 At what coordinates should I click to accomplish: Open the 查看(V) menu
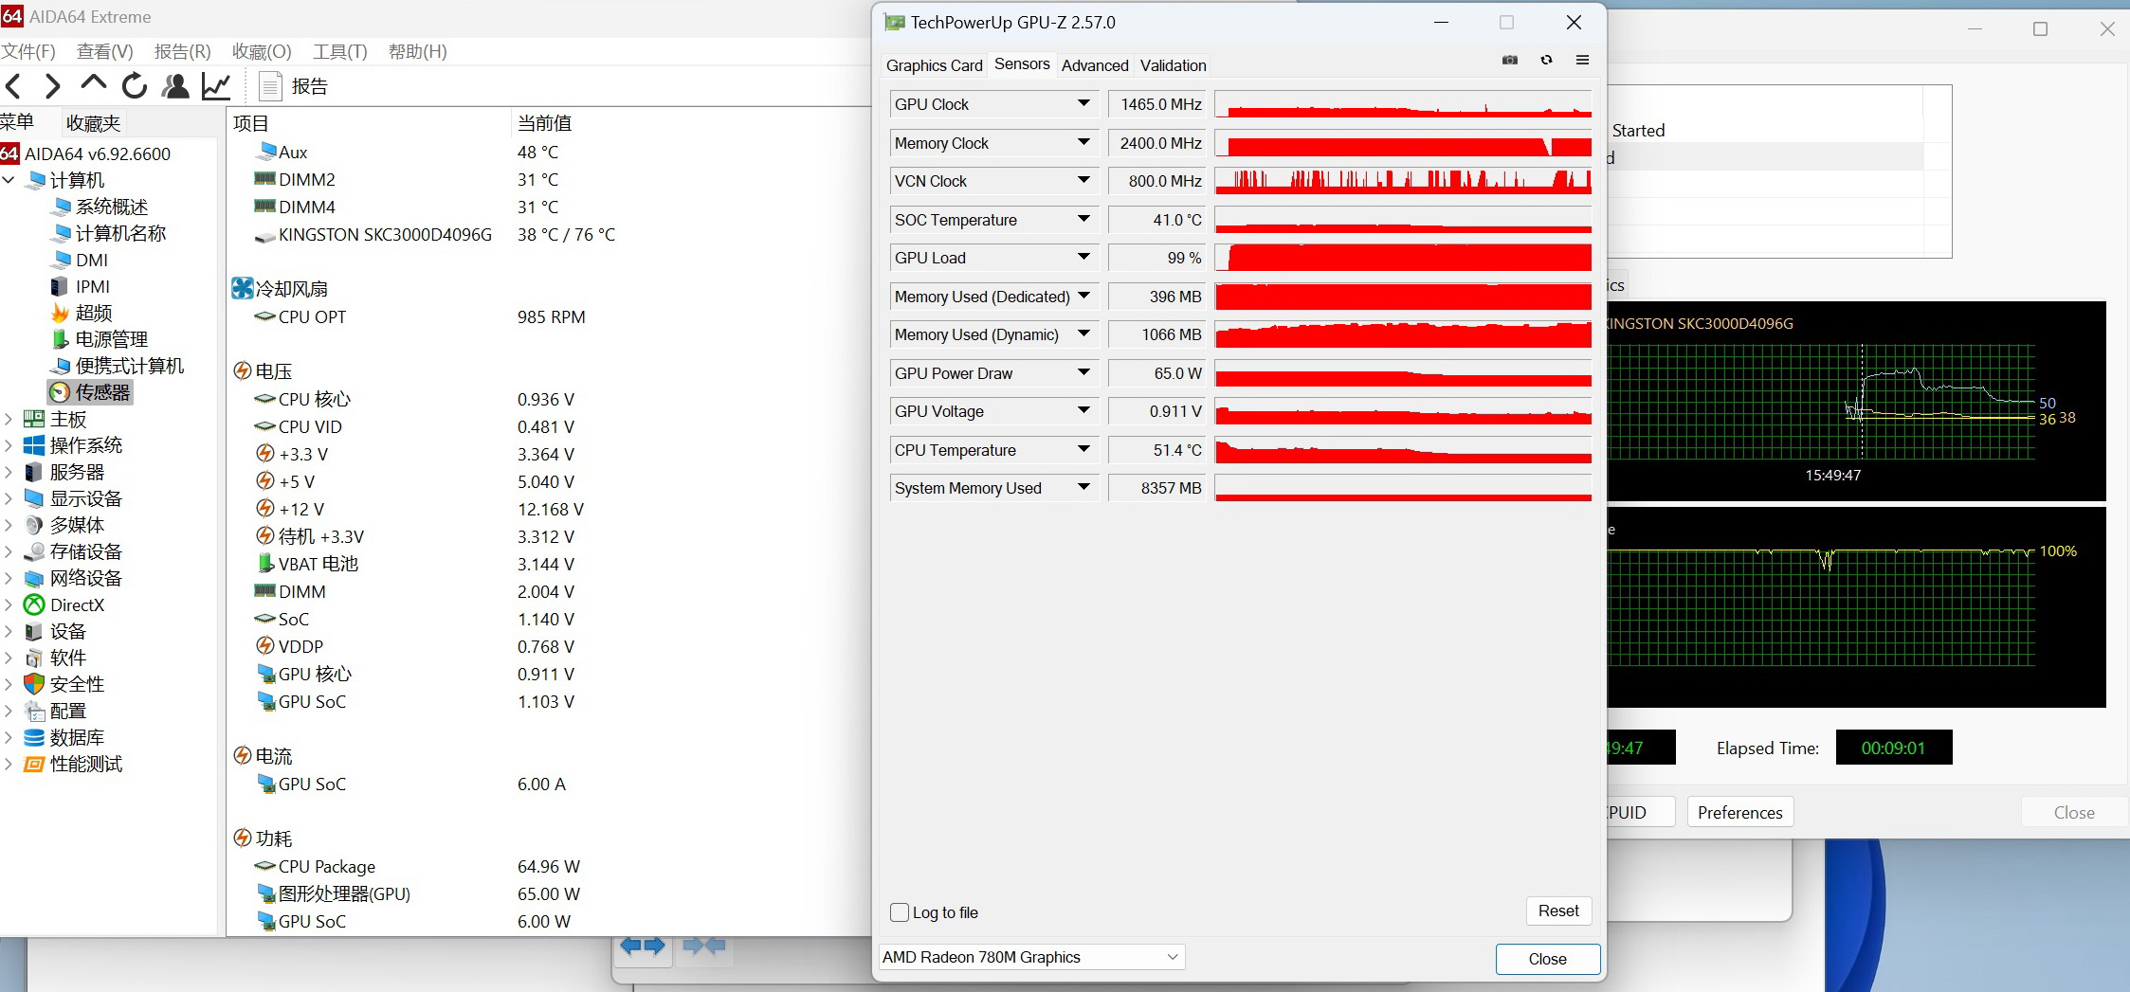click(104, 51)
